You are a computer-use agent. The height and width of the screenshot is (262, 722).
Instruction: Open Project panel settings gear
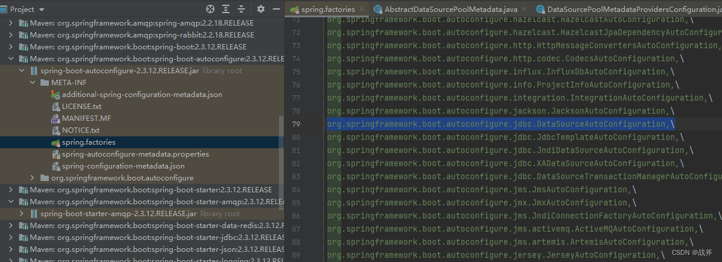pos(261,9)
